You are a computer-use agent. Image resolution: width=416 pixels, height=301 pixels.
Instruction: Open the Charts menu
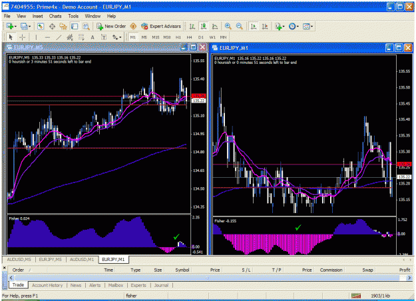[x=55, y=16]
